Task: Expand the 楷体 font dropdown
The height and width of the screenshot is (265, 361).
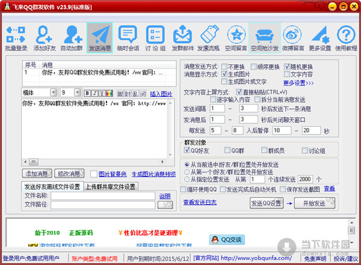Action: pos(54,93)
